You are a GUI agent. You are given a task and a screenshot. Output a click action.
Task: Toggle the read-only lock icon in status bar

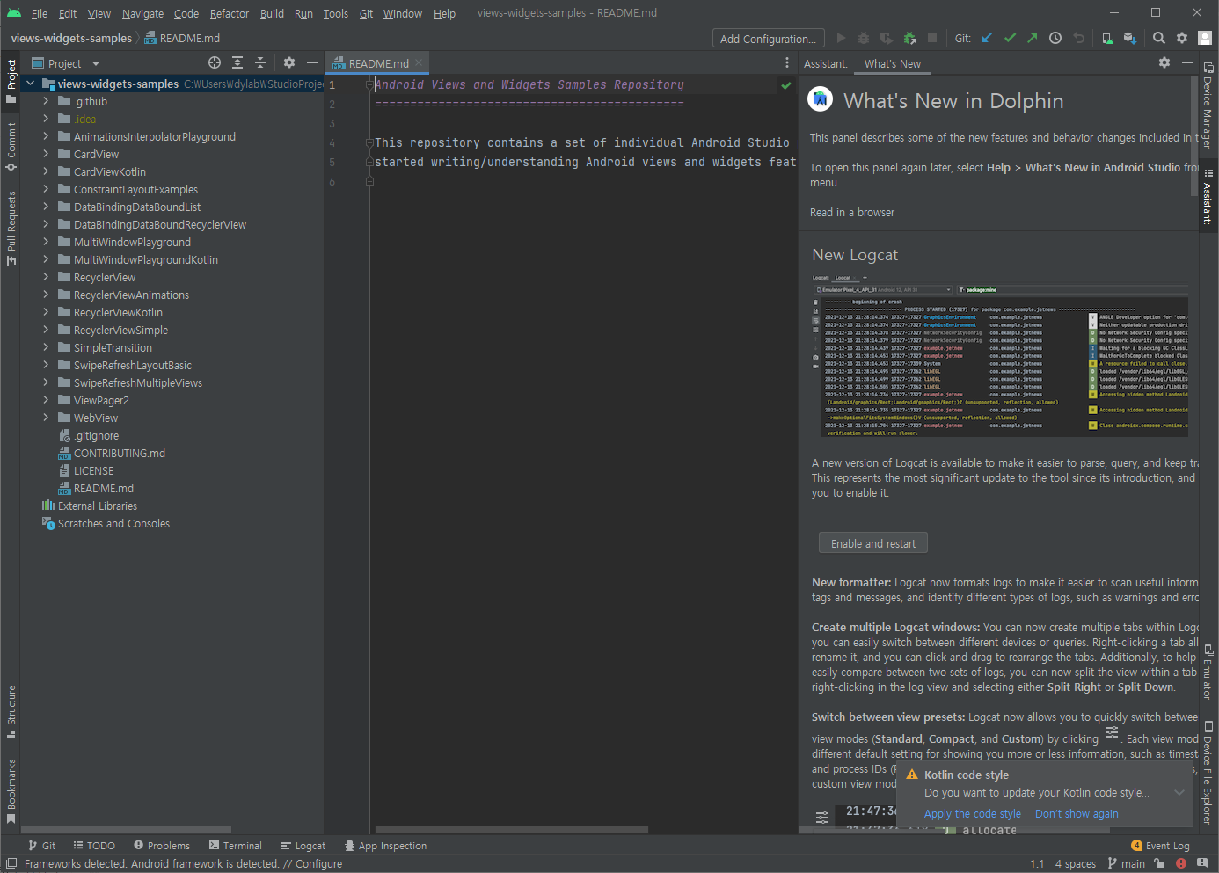click(1159, 863)
